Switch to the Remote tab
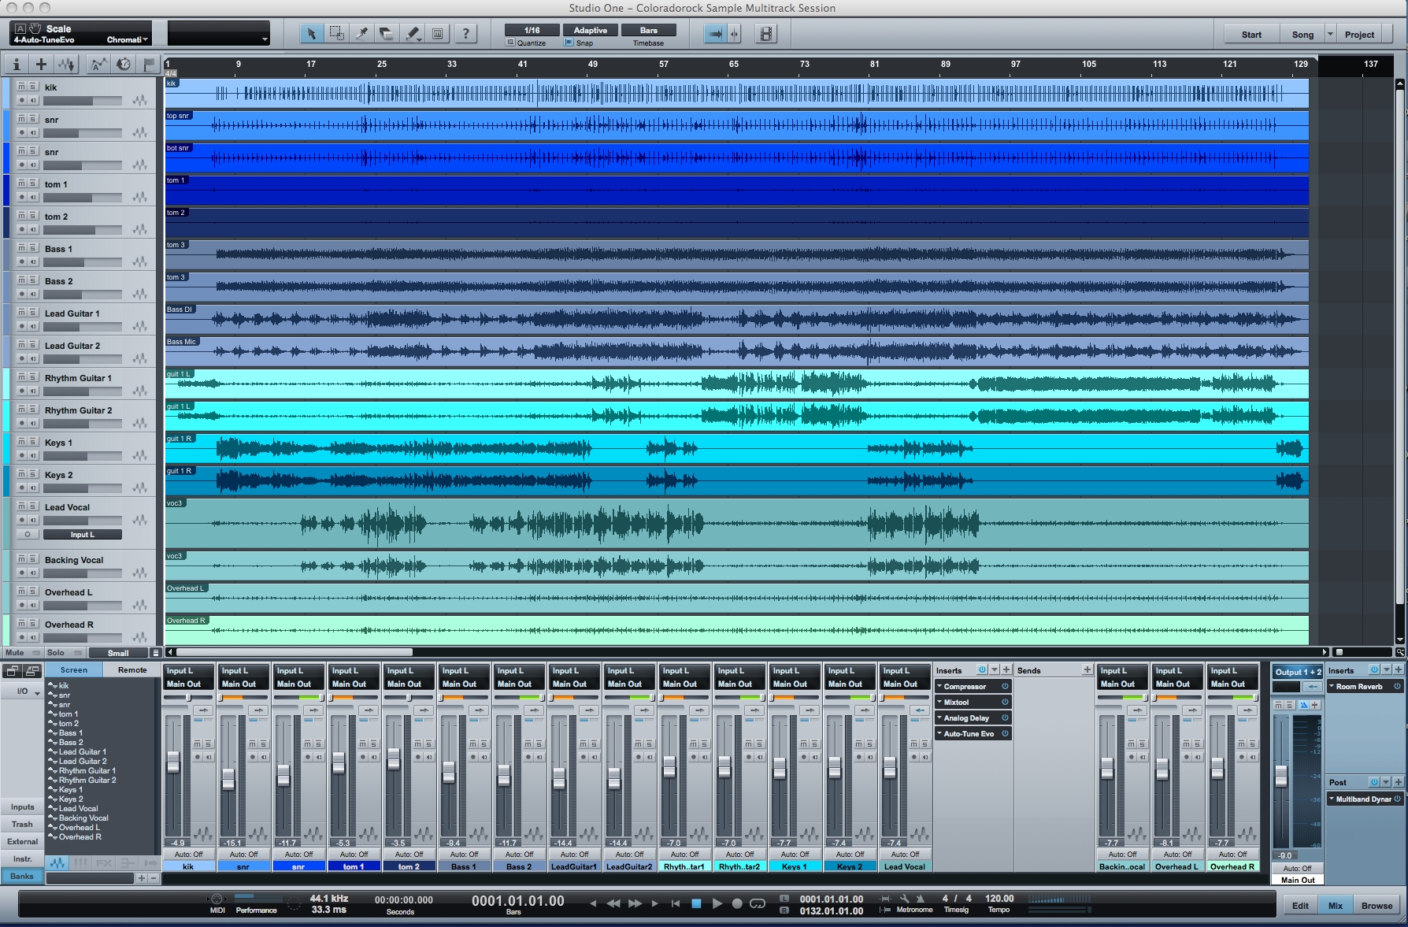The width and height of the screenshot is (1408, 927). tap(132, 669)
